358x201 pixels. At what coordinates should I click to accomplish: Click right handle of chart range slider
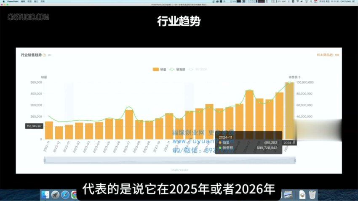pyautogui.click(x=295, y=160)
